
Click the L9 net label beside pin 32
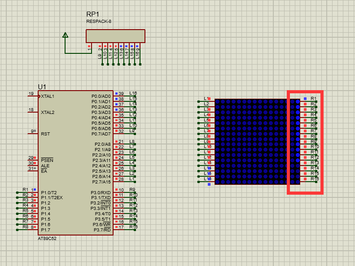tap(132, 131)
